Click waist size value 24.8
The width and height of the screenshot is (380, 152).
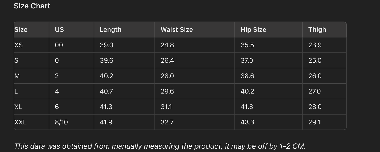(167, 45)
